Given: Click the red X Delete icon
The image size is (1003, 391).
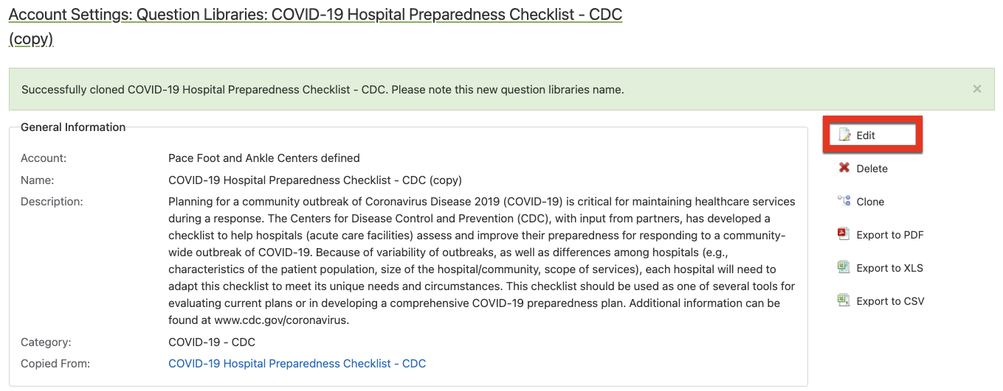Looking at the screenshot, I should (844, 168).
